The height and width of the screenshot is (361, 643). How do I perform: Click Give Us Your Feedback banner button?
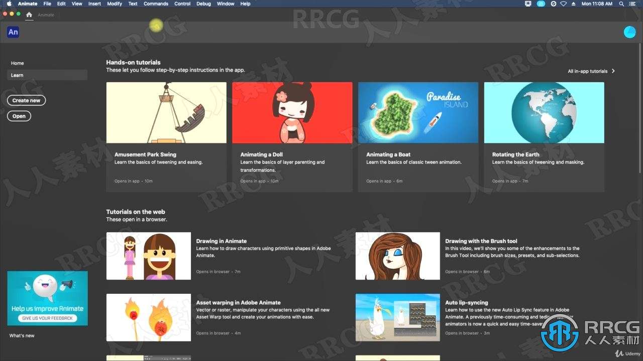pyautogui.click(x=47, y=318)
